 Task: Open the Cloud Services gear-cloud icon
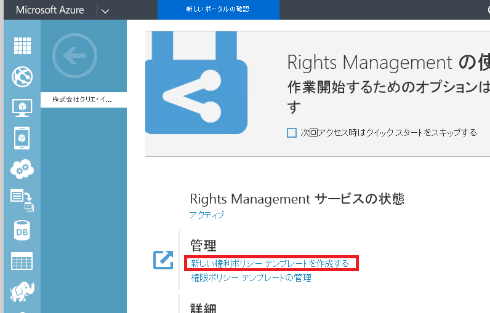22,169
